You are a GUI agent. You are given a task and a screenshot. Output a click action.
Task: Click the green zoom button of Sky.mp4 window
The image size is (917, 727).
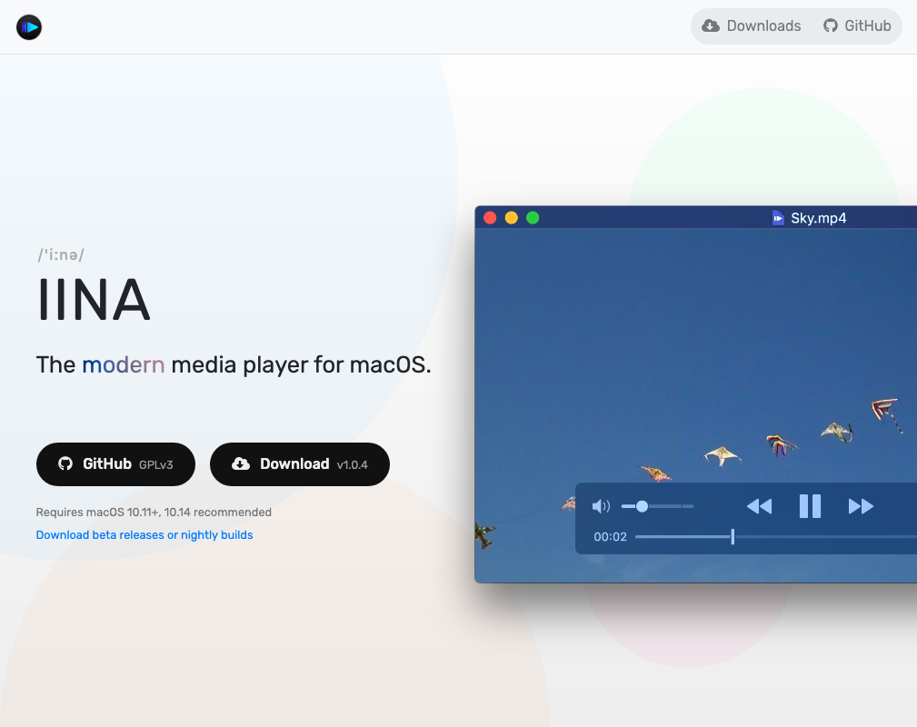(x=533, y=217)
